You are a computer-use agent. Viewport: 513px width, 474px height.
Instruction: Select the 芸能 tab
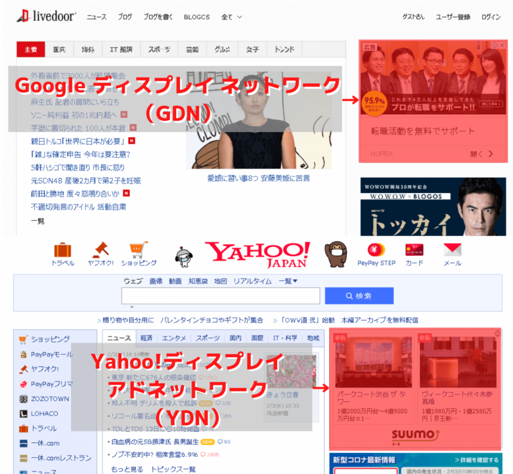(192, 50)
